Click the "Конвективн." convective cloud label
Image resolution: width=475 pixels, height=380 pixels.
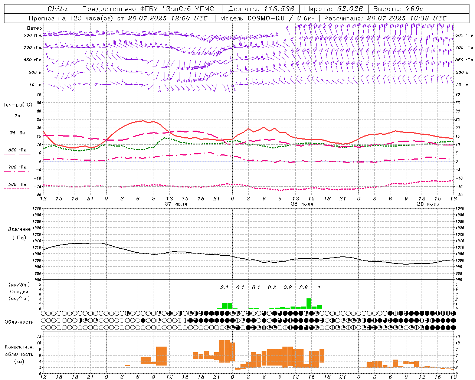[x=19, y=347]
